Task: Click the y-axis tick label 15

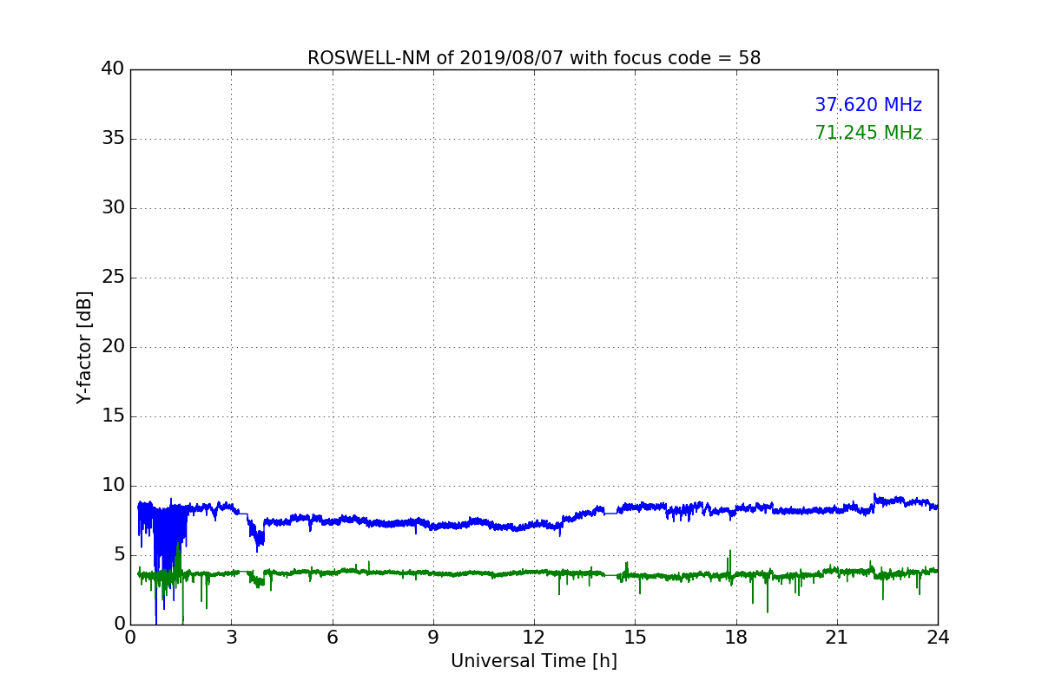Action: pos(113,416)
